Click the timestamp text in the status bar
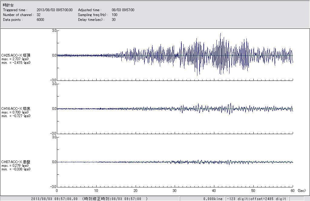 (x=89, y=199)
